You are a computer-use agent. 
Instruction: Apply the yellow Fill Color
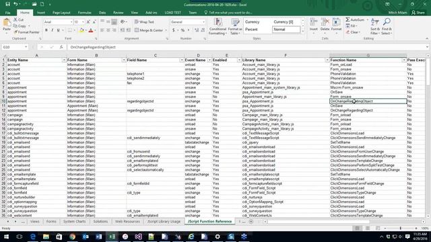pyautogui.click(x=81, y=30)
